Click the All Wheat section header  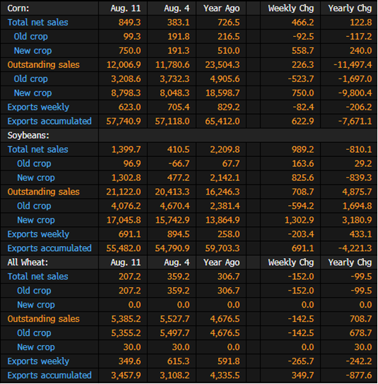point(28,262)
